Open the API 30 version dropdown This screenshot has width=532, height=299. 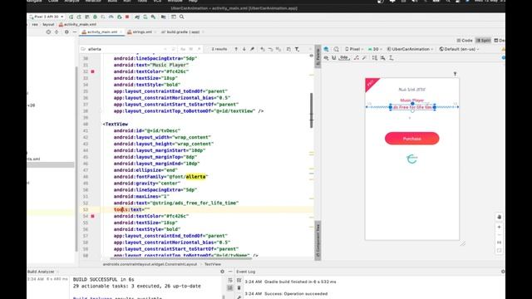click(375, 49)
